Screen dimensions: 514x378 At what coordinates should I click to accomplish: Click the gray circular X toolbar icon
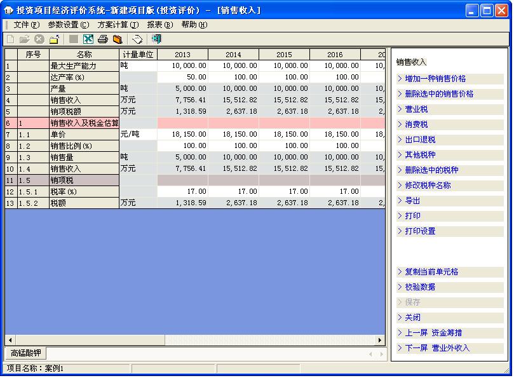click(39, 39)
